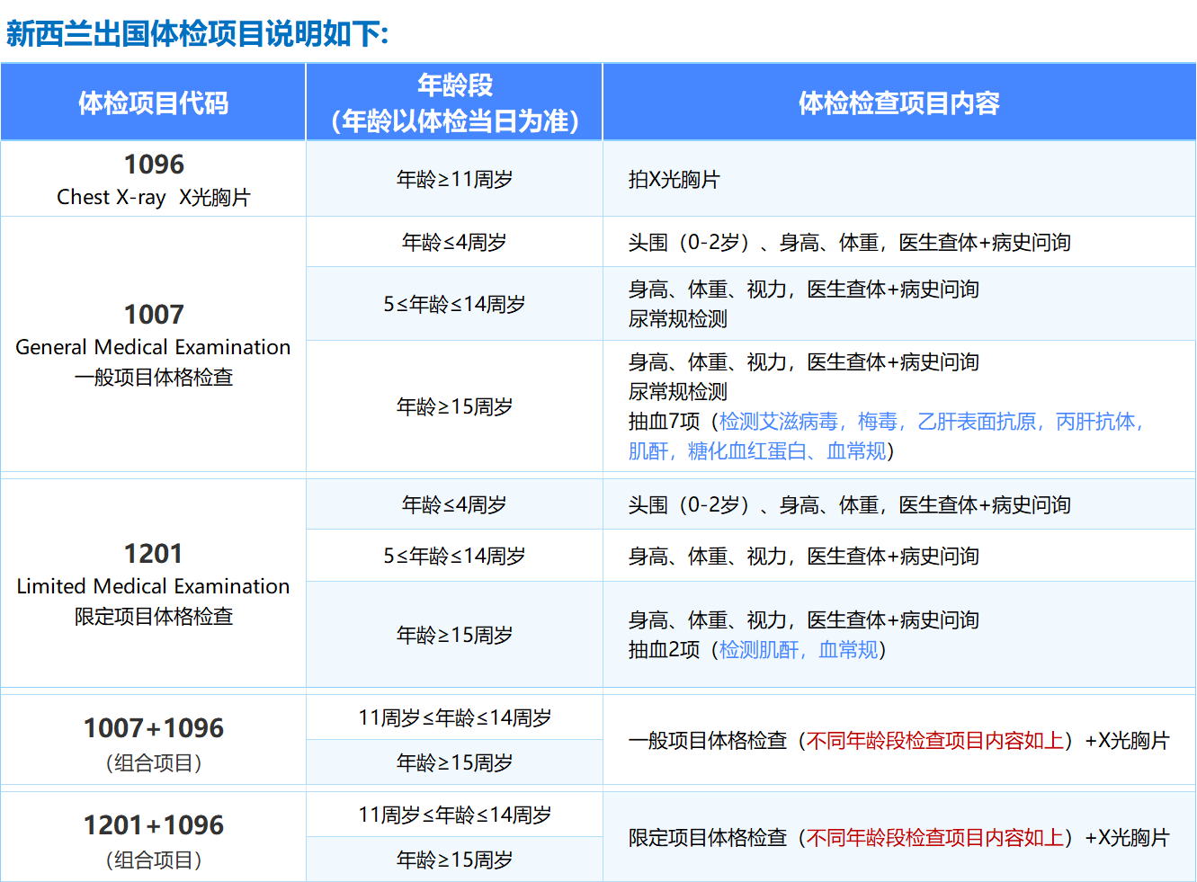This screenshot has height=882, width=1197.
Task: Click the 年龄≤4周岁 row under code 1007
Action: (454, 241)
